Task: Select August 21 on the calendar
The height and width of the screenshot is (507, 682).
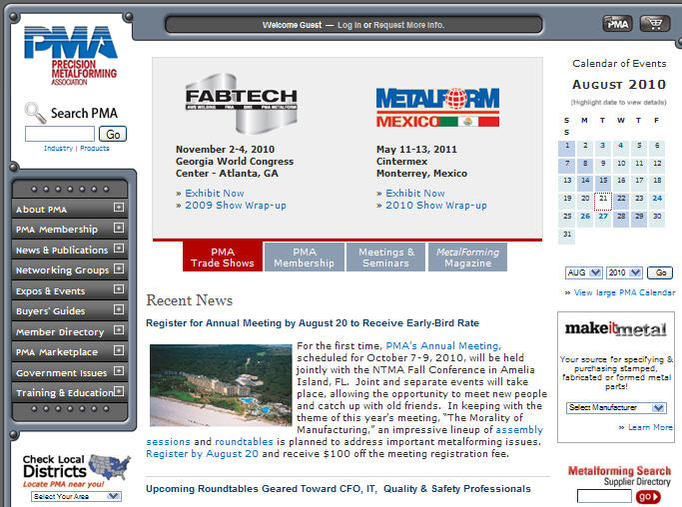Action: pyautogui.click(x=603, y=201)
